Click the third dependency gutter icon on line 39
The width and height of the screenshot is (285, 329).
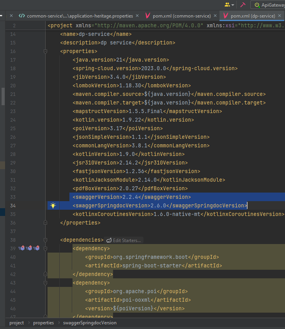(x=36, y=248)
